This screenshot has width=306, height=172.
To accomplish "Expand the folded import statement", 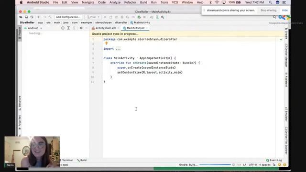I will [x=118, y=49].
